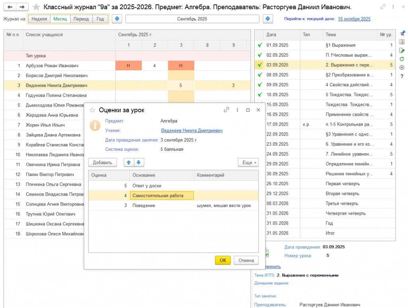This screenshot has height=308, width=408.
Task: Select student 'Жорин Илья Ильич'
Action: 45,125
